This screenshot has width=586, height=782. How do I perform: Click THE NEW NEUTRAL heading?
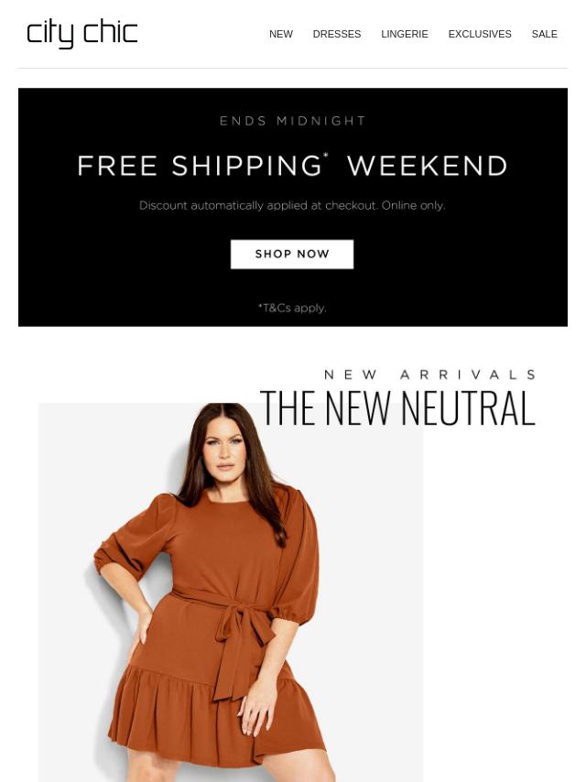coord(397,408)
